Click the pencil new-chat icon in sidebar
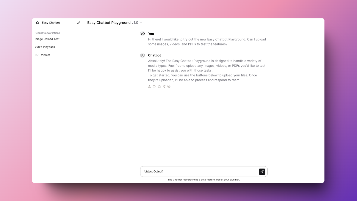 (79, 23)
